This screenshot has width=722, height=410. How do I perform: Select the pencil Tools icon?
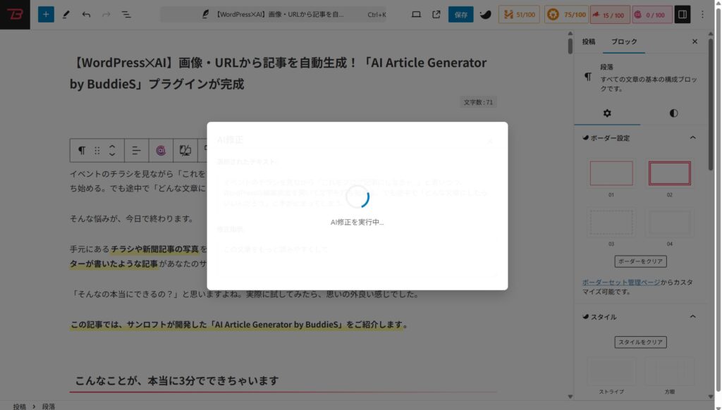click(66, 15)
